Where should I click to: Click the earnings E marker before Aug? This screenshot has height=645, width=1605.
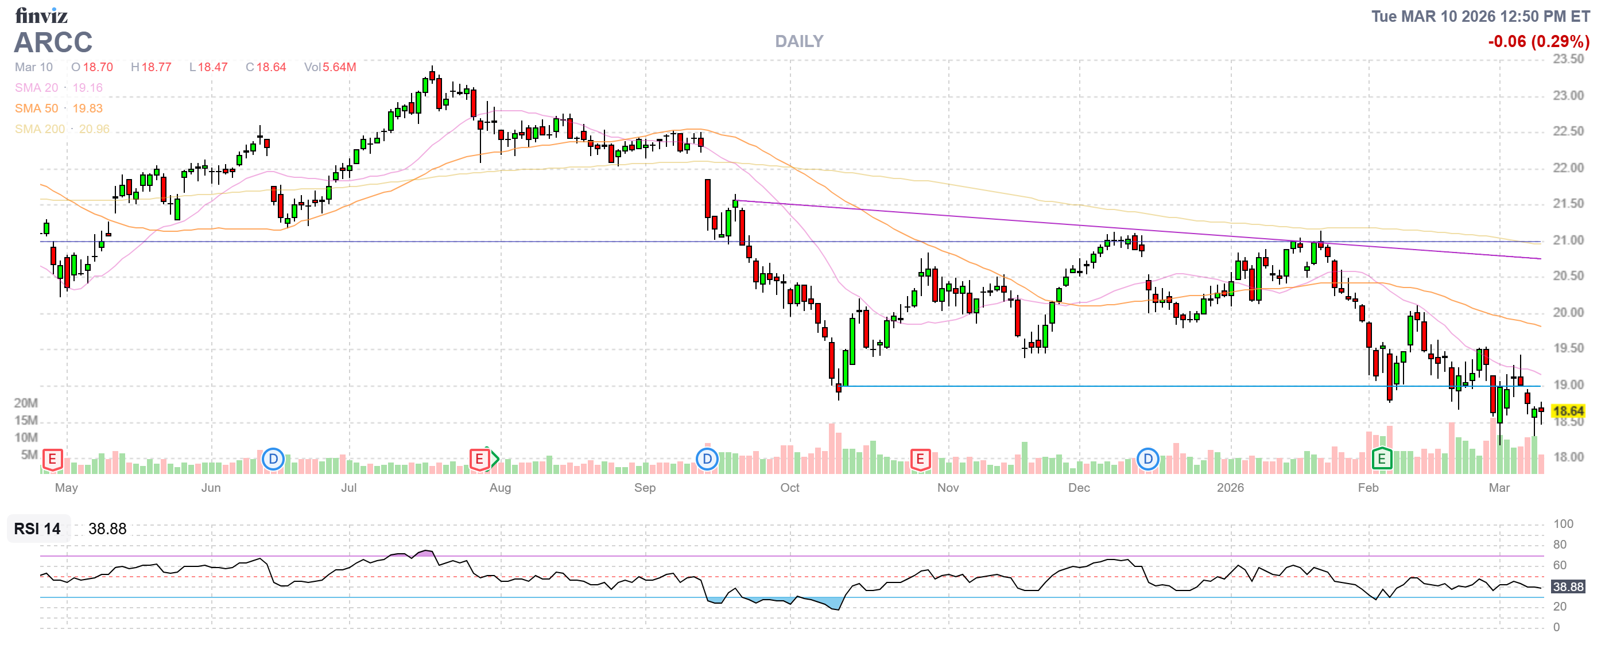[479, 460]
